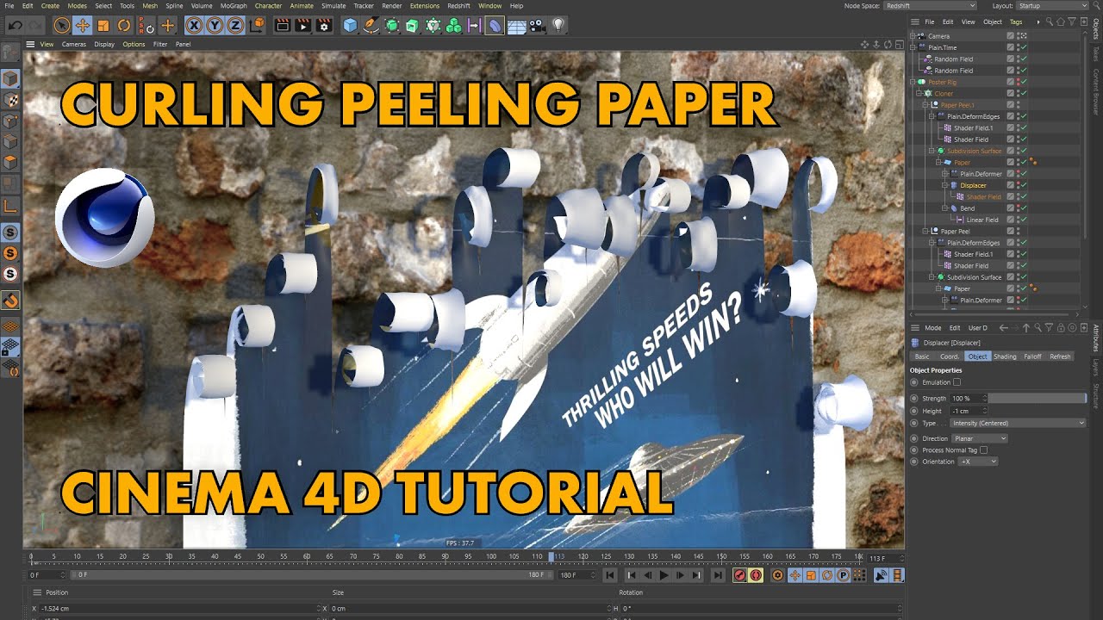This screenshot has width=1103, height=620.
Task: Toggle Autokeying red button
Action: point(756,575)
